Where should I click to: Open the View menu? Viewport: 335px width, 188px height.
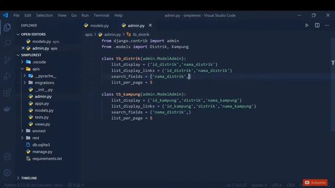62,15
